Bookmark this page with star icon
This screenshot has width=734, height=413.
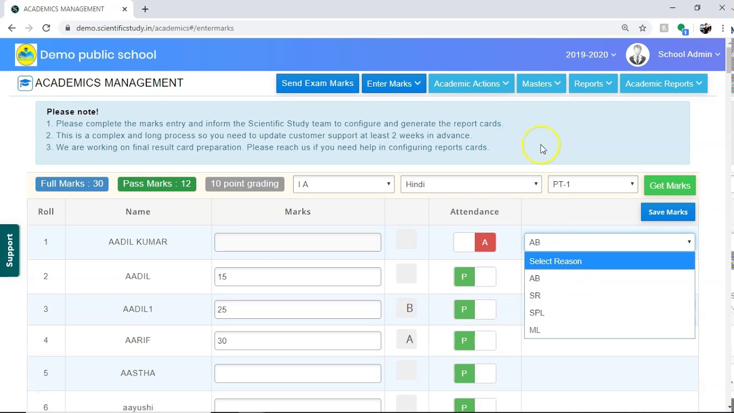pyautogui.click(x=642, y=28)
